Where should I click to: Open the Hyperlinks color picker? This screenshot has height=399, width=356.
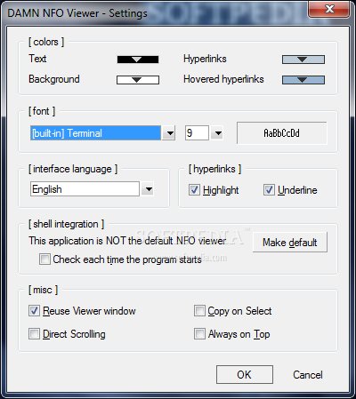303,60
